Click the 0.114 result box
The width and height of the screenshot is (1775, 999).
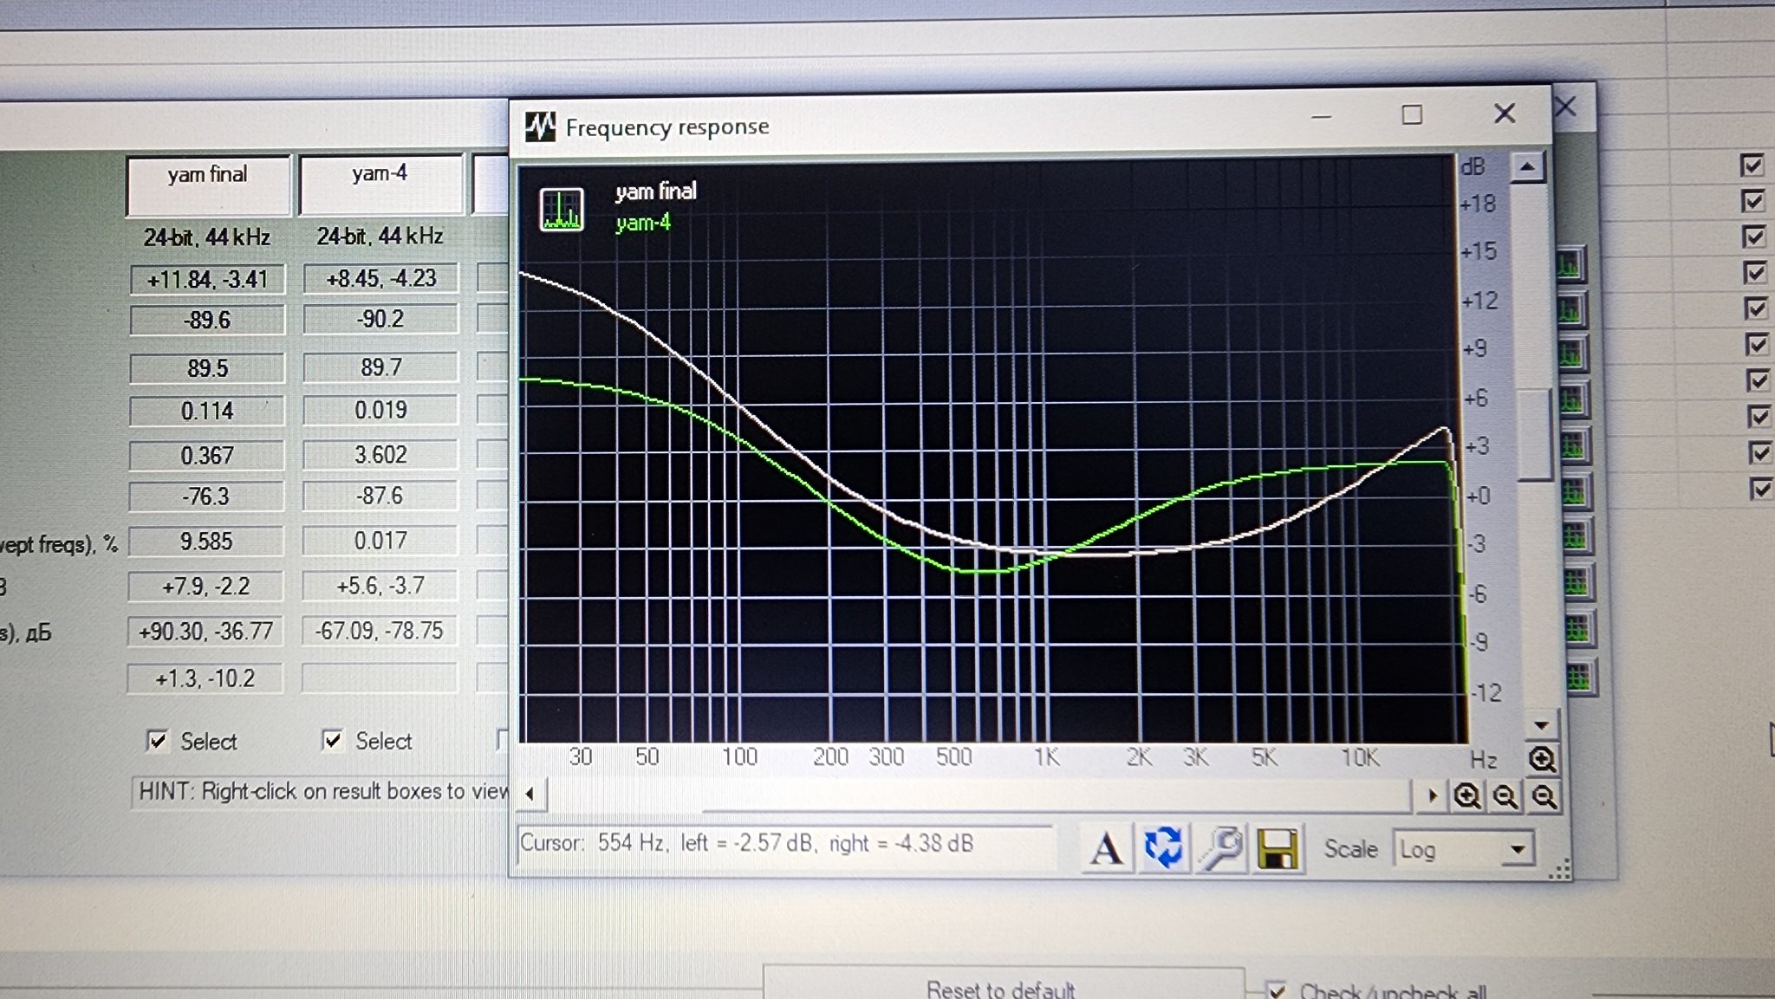[207, 411]
